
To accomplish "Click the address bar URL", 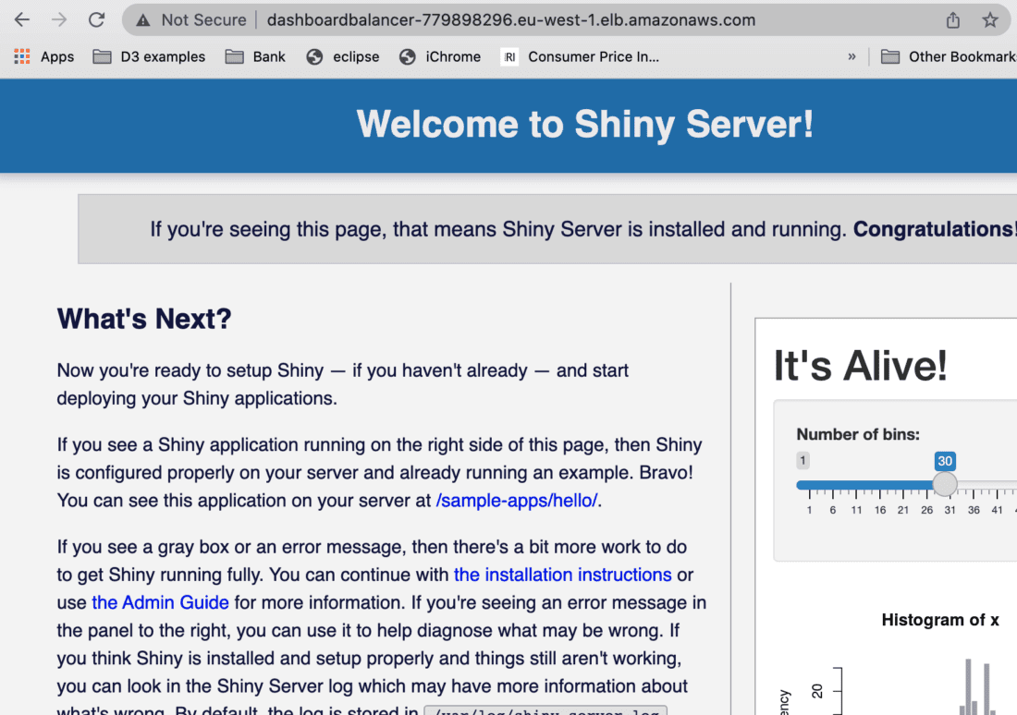I will (x=510, y=19).
